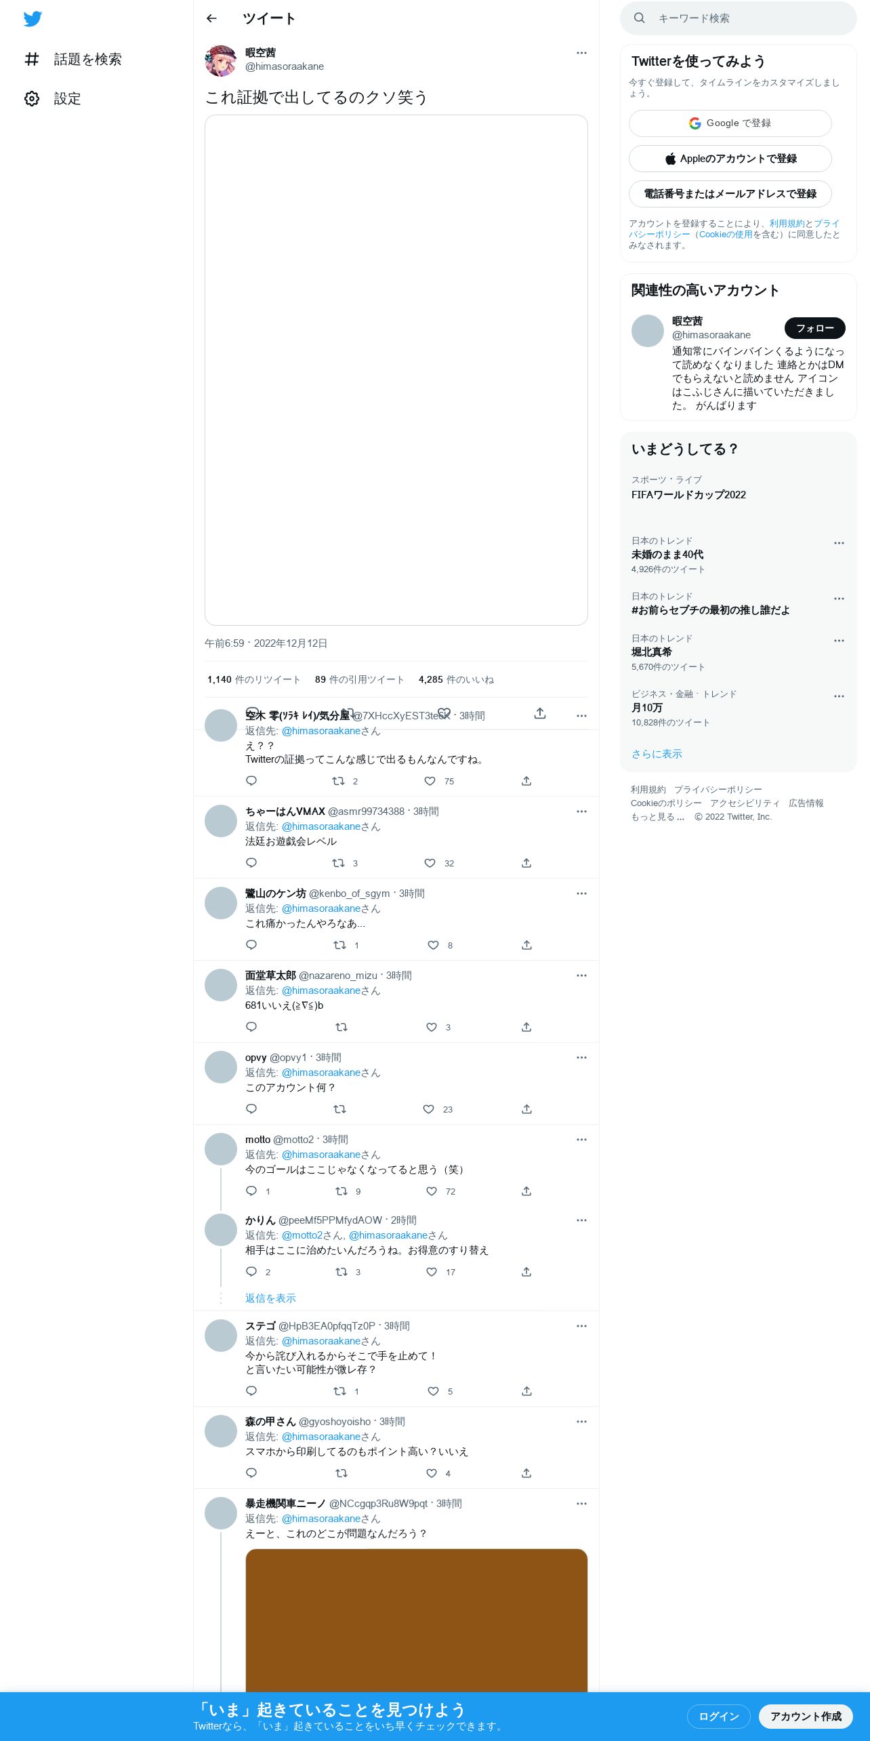Expand replies with 返信を表示
Image resolution: width=870 pixels, height=1741 pixels.
[x=270, y=1298]
